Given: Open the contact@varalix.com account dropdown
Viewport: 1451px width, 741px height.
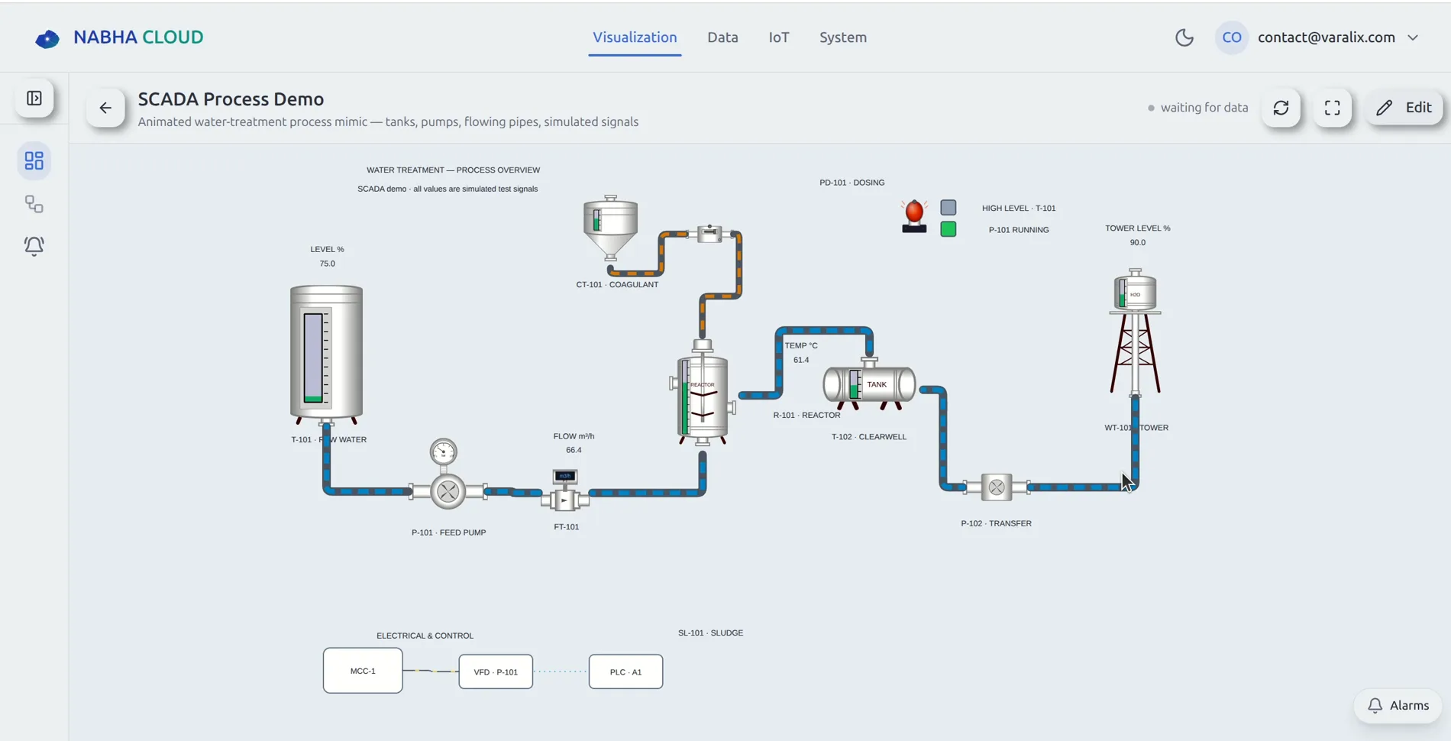Looking at the screenshot, I should tap(1338, 37).
